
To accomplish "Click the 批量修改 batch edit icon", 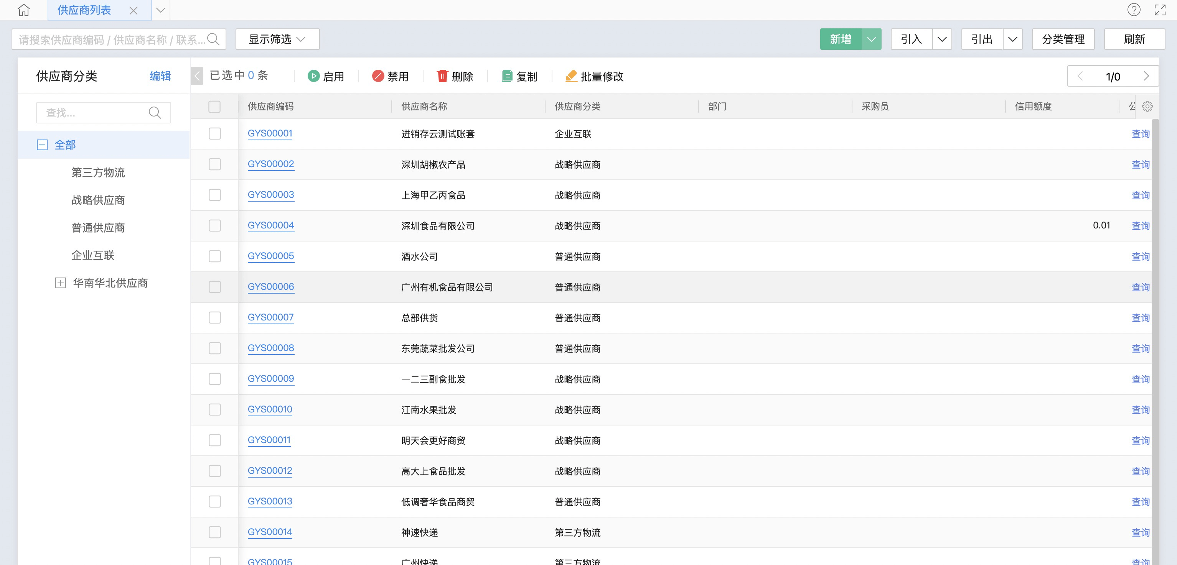I will click(571, 76).
